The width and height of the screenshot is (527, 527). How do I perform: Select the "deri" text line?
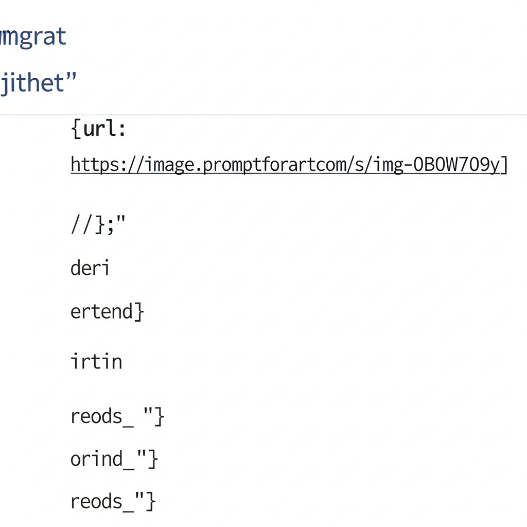pos(90,268)
